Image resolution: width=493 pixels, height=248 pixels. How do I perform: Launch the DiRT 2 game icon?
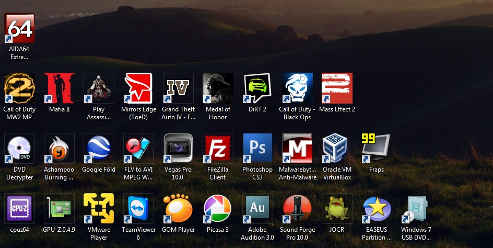point(257,88)
